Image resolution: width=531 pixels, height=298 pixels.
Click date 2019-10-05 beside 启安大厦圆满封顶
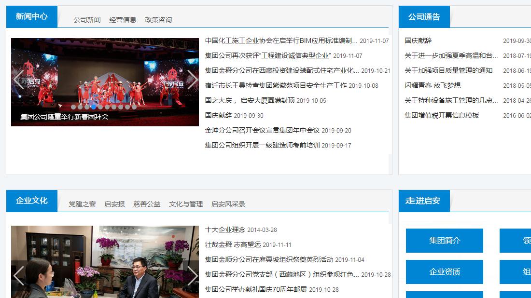coord(311,100)
